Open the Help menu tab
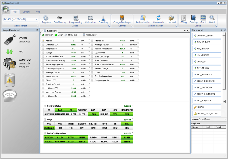The image size is (228, 159). coord(38,12)
